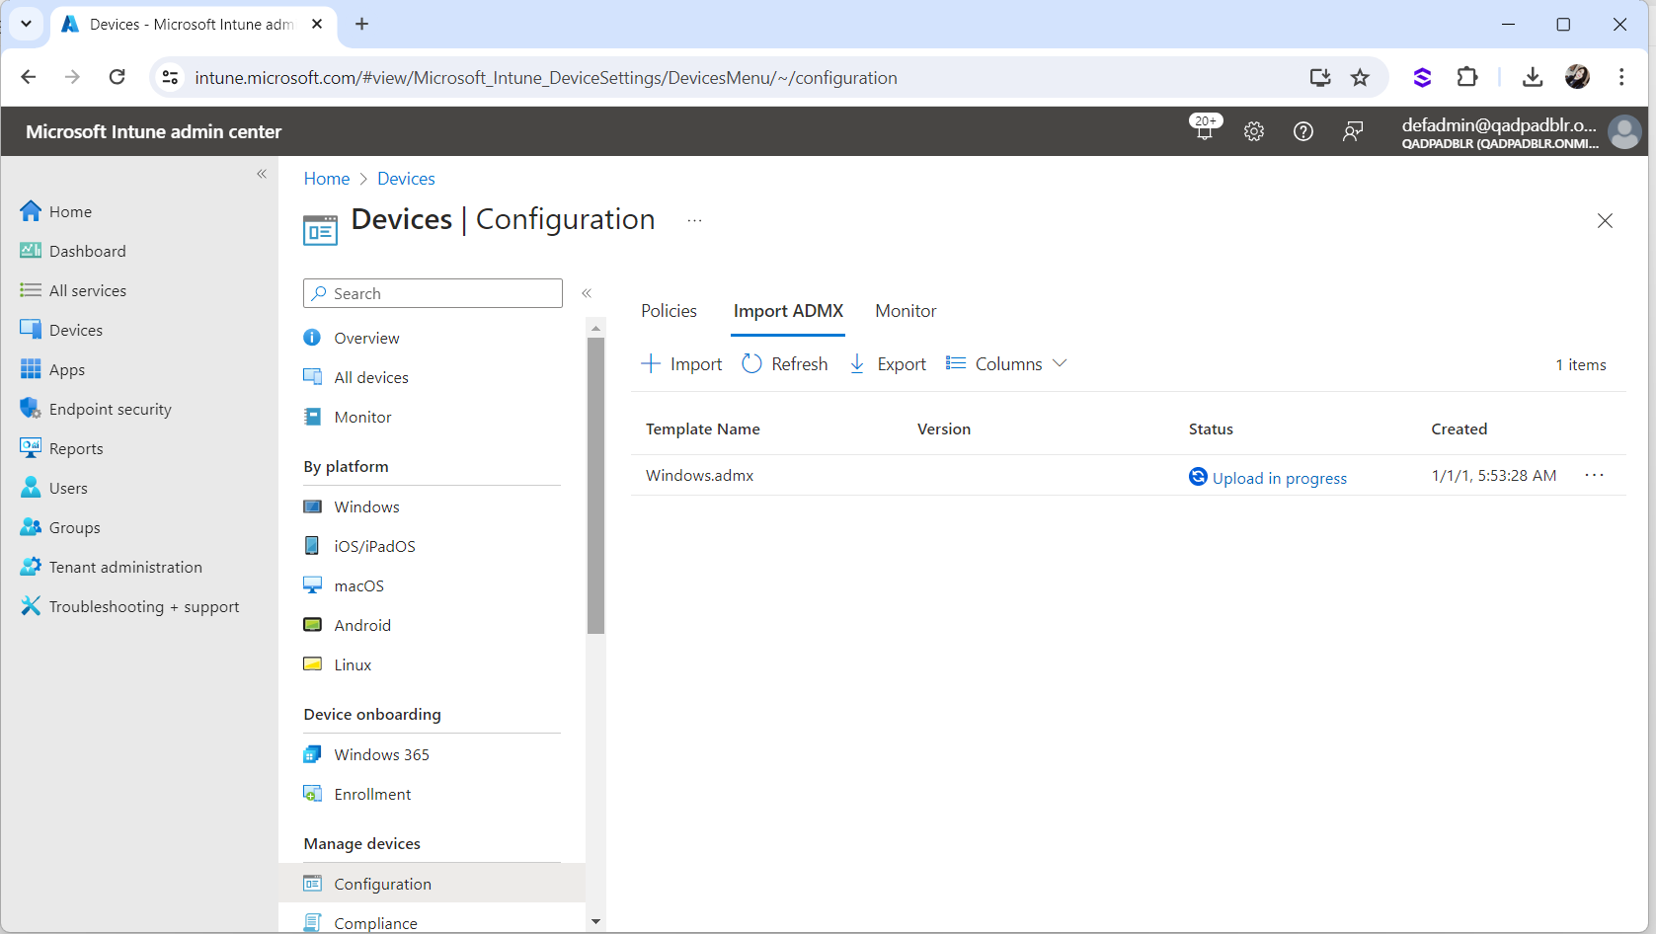Click the Tenant administration icon
Viewport: 1656px width, 934px height.
pos(31,567)
